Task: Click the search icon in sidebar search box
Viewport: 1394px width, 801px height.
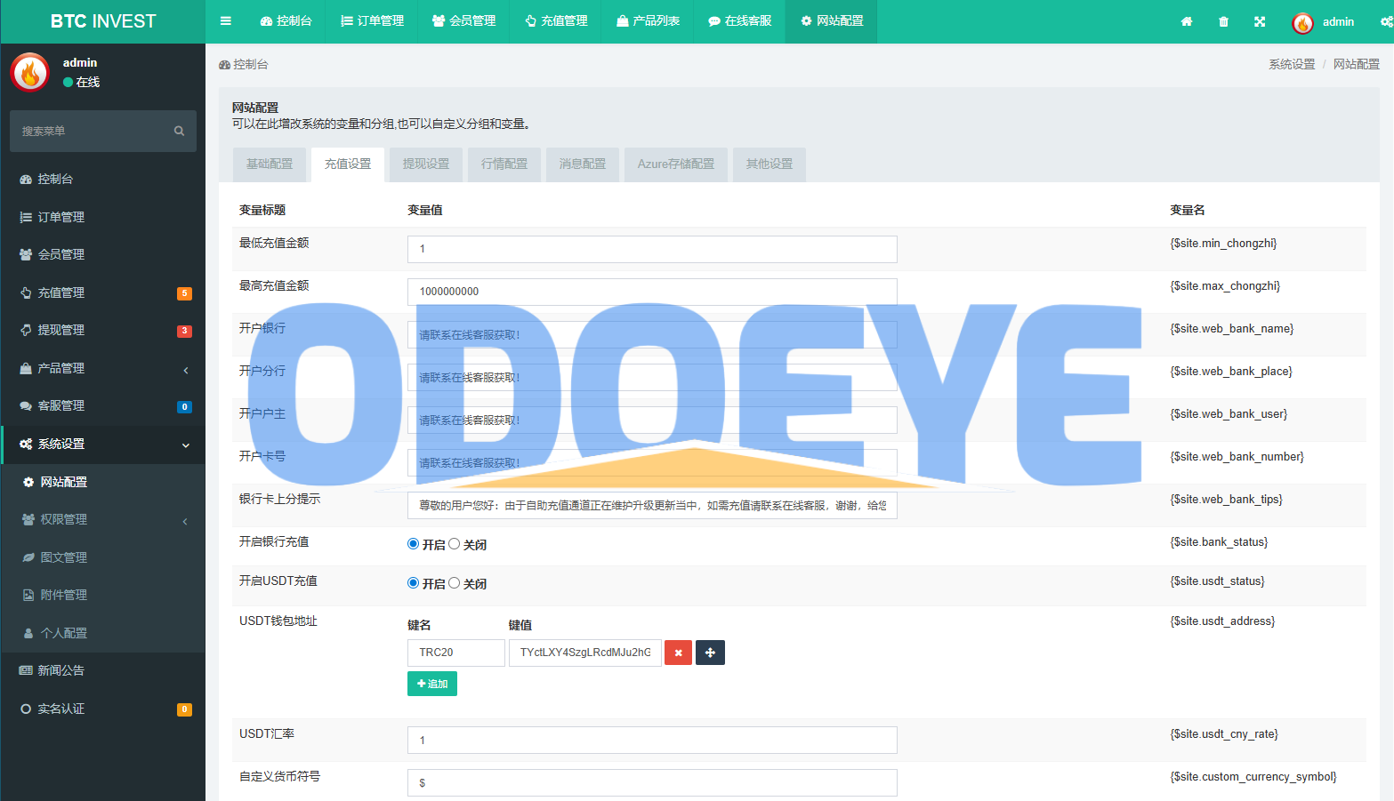Action: coord(179,131)
